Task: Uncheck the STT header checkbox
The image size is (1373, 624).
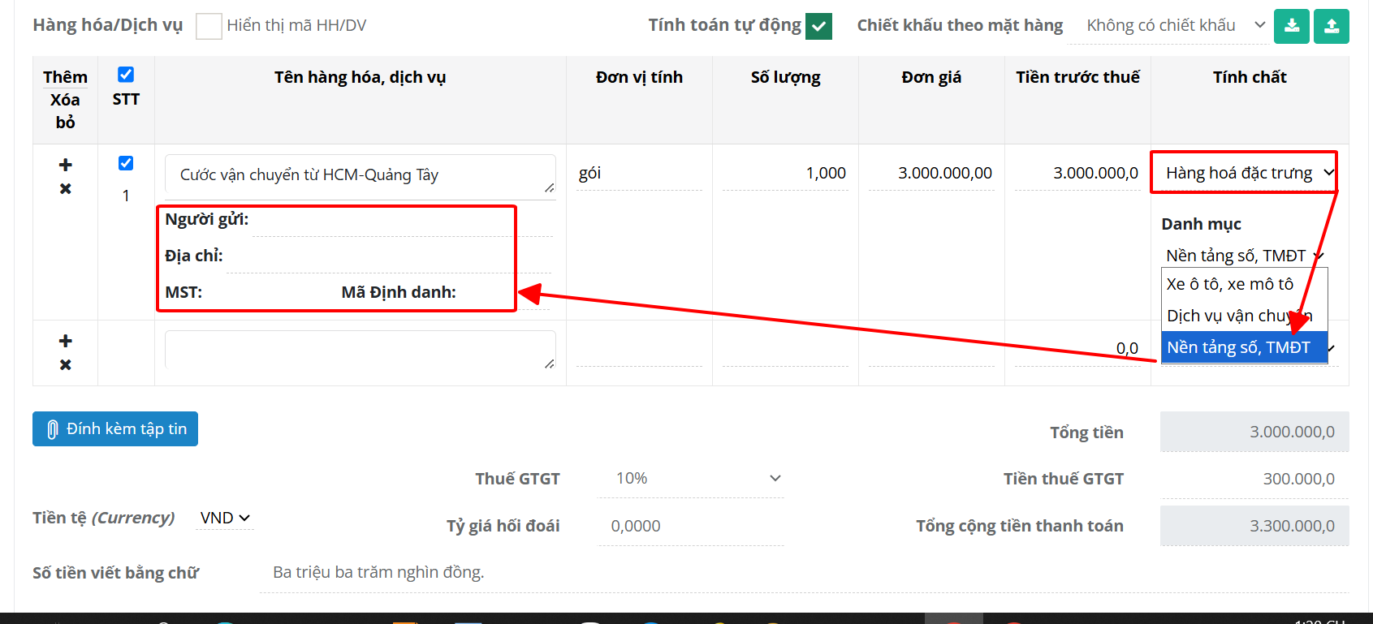Action: [126, 75]
